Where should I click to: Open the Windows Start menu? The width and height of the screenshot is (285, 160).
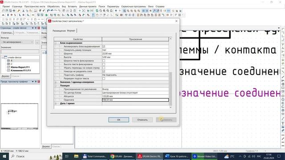click(x=4, y=156)
